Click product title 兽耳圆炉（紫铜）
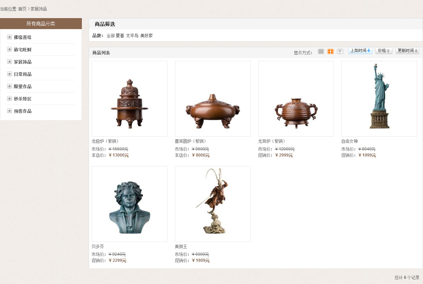This screenshot has width=423, height=284. coord(191,141)
